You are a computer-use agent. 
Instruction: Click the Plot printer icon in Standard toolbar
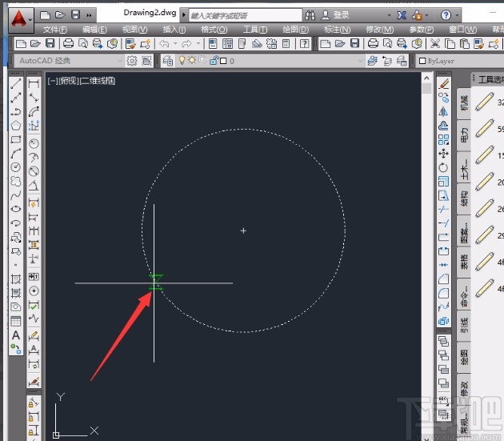68,43
